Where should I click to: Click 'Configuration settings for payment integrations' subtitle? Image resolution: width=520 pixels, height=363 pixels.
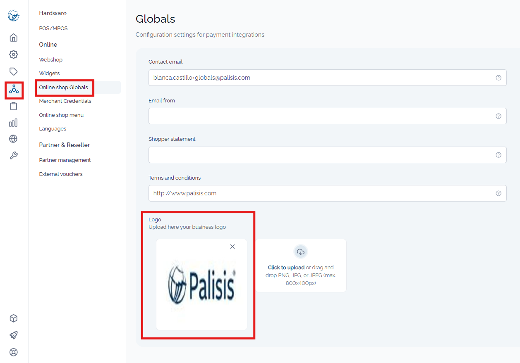pyautogui.click(x=200, y=35)
